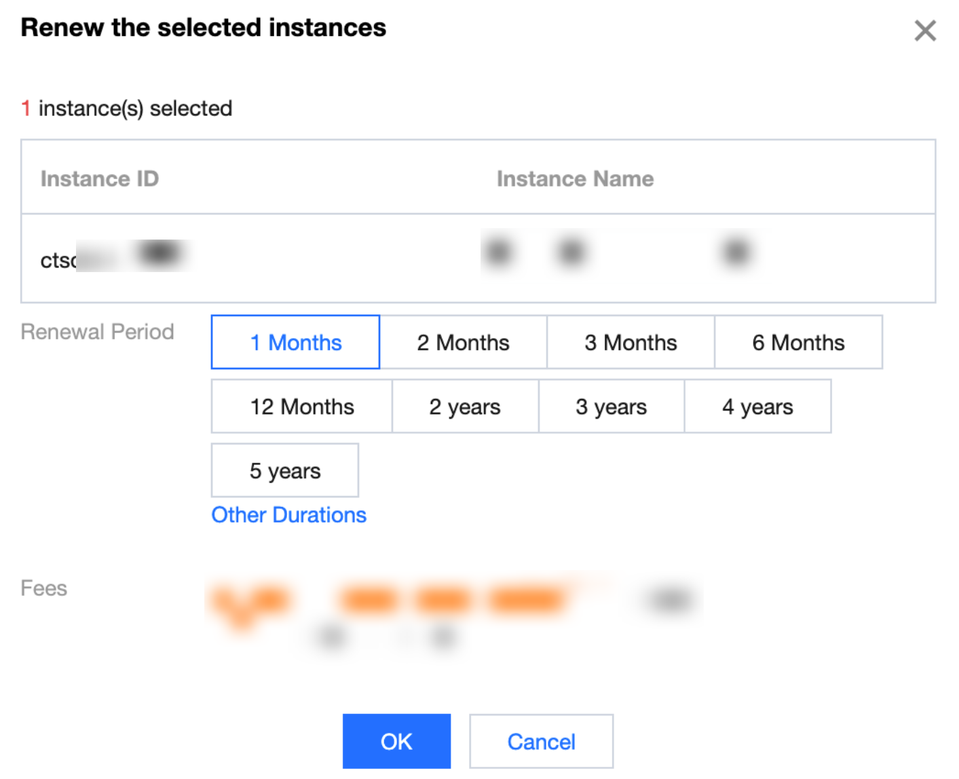Close the renew instances dialog
The width and height of the screenshot is (959, 779).
[x=924, y=31]
